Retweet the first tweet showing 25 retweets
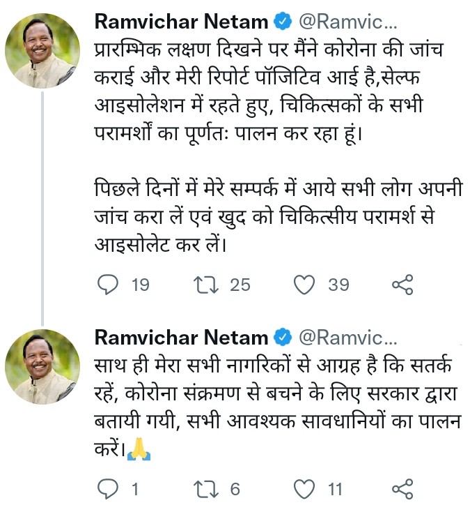Image resolution: width=470 pixels, height=512 pixels. 204,285
